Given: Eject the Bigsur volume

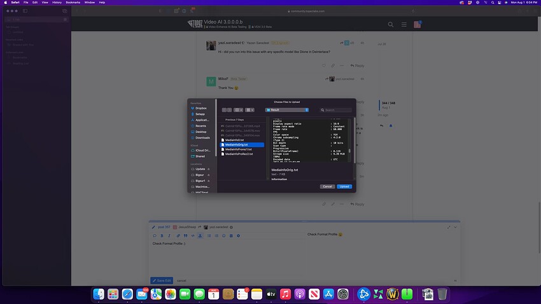Looking at the screenshot, I should 209,175.
